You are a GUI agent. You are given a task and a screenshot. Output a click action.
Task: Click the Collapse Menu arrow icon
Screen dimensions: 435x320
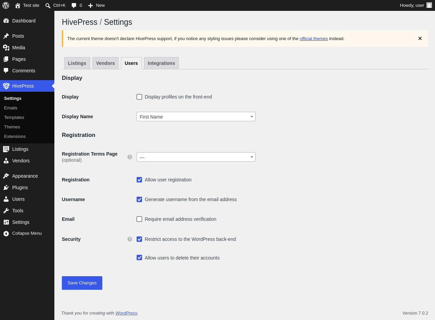[6, 234]
